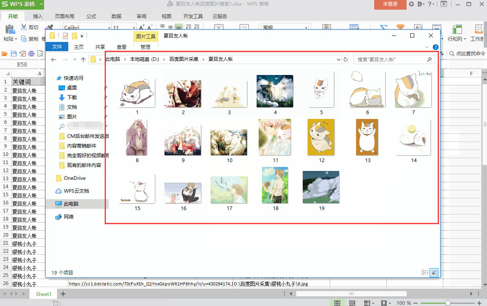This screenshot has width=487, height=306.
Task: Click 本地磁盘 (D:) in the address breadcrumb
Action: (144, 59)
